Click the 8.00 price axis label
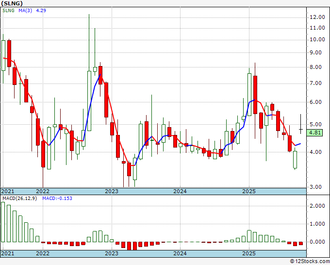This screenshot has width=330, height=265. click(316, 67)
